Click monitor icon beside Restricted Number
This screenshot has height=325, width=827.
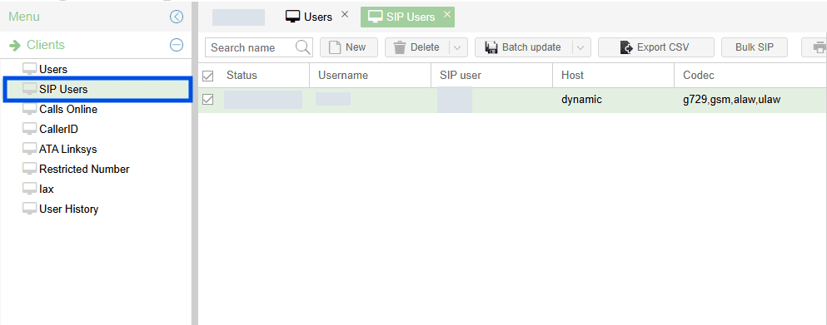click(29, 169)
